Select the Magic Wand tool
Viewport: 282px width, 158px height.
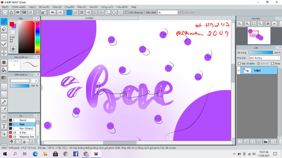(x=4, y=102)
